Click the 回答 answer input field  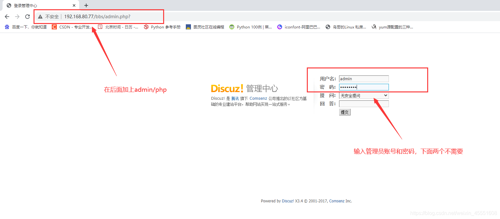(x=364, y=104)
